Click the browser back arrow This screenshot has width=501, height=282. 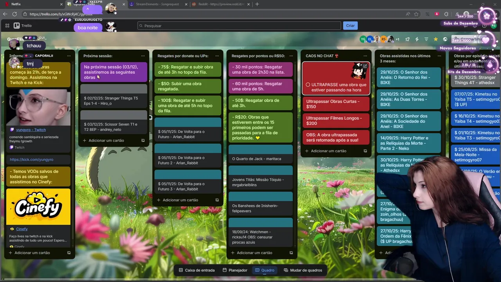coord(5,14)
